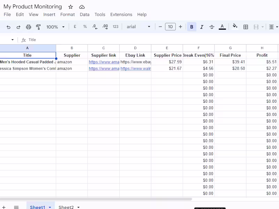Select the $4.56 break even cell
Screen dimensions: 279x209
pyautogui.click(x=198, y=68)
